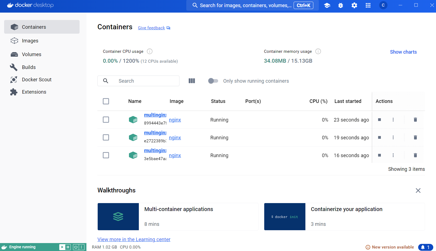Click the container icon for 8994443e7 row
Viewport: 436px width, 251px height.
133,120
